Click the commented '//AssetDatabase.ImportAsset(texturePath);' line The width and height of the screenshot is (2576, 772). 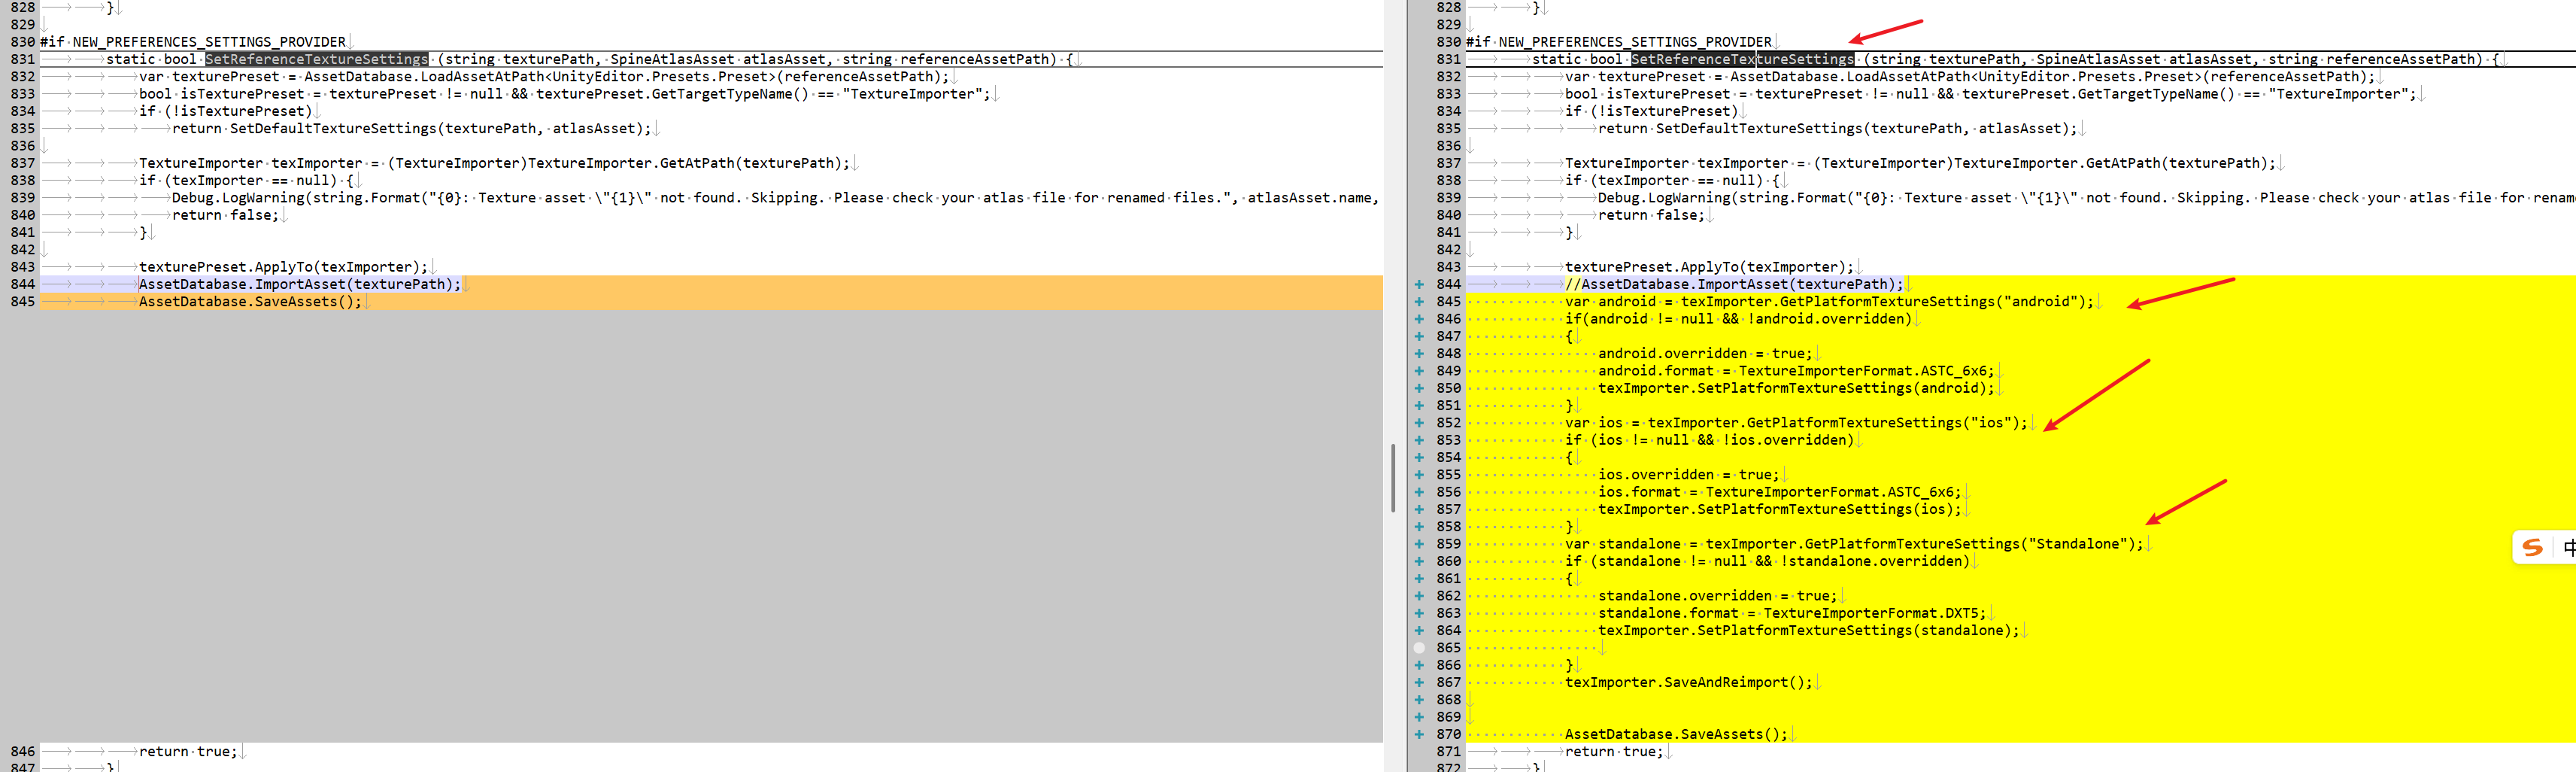pos(1734,284)
